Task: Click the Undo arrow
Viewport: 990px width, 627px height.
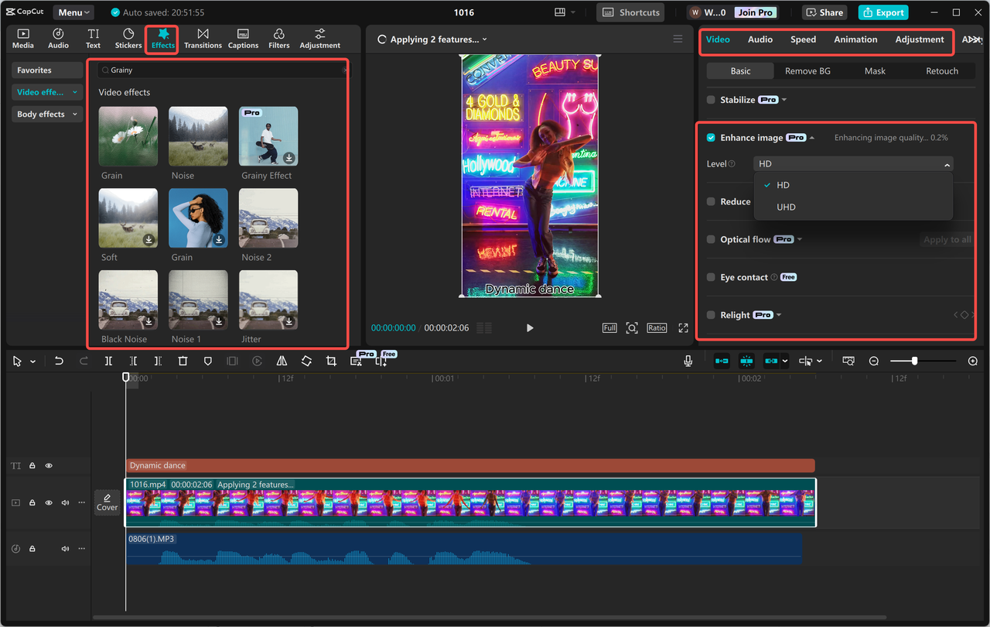Action: [x=59, y=361]
